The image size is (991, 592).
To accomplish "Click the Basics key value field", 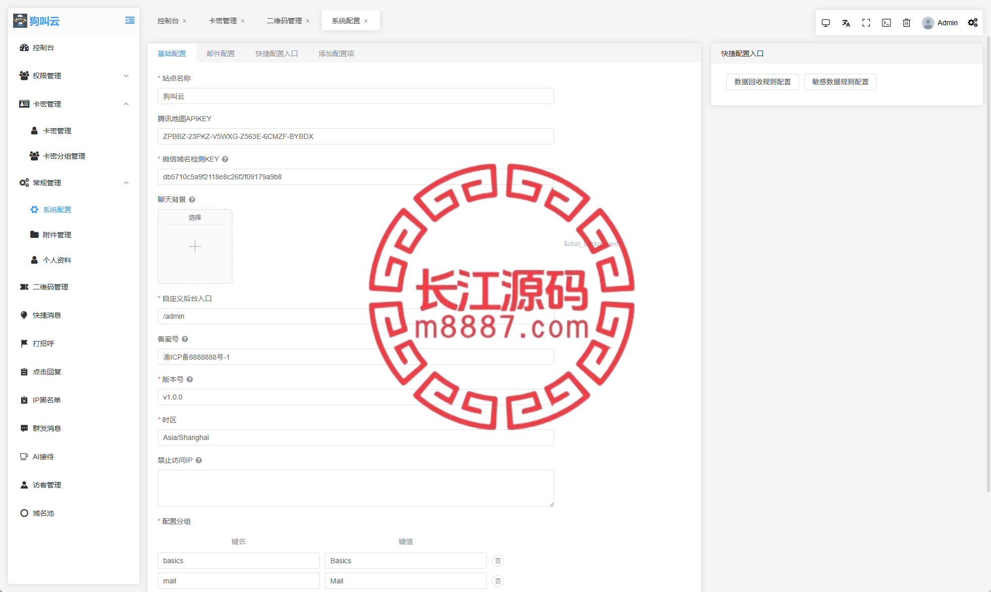I will 406,561.
